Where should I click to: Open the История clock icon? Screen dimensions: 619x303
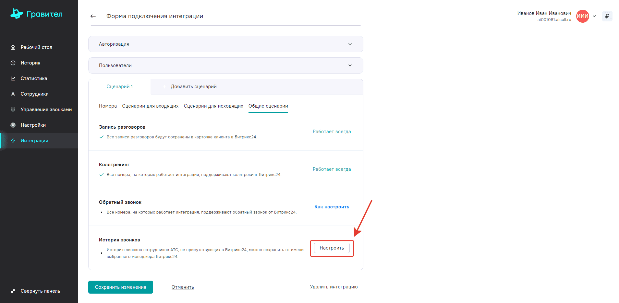tap(13, 63)
